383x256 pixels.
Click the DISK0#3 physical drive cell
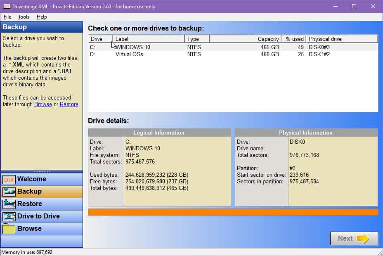click(x=319, y=47)
